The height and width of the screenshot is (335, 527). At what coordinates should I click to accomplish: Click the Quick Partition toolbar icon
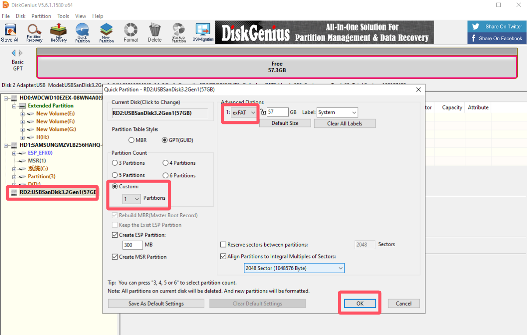click(x=82, y=32)
